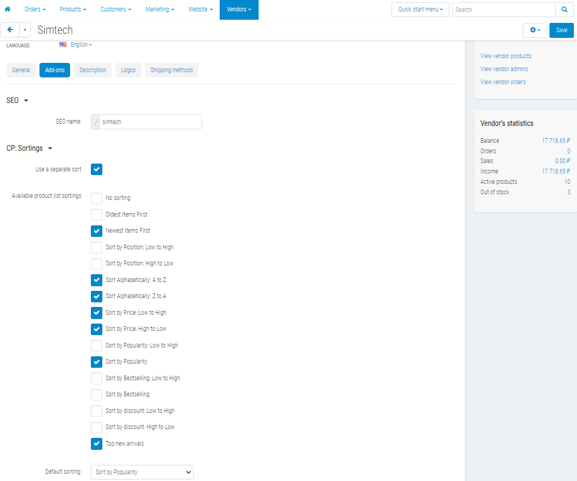Open the gear settings menu

coord(535,30)
